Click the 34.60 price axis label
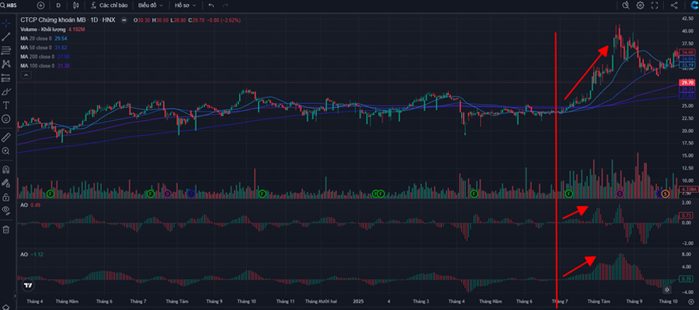 click(x=688, y=53)
